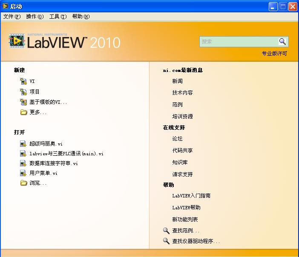Screen dimensions: 299x257
Task: Open the 帮助(H) menu
Action: point(80,17)
